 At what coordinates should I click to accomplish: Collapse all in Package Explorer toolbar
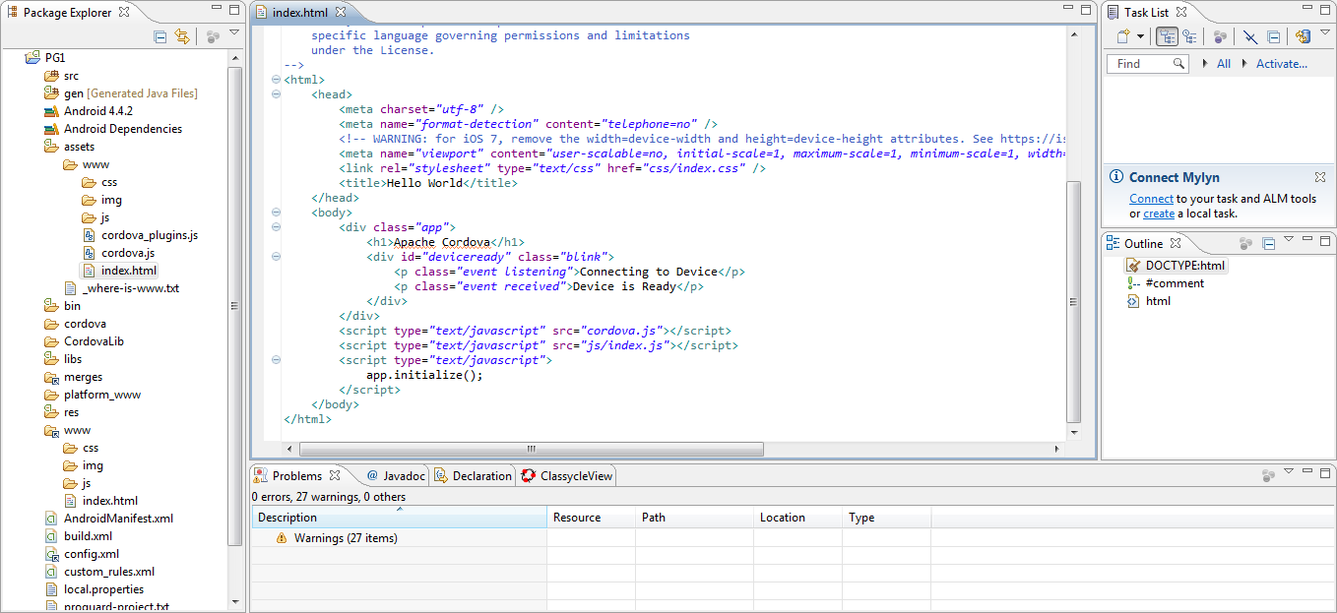(x=160, y=36)
